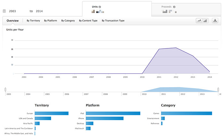
Task: Show the By Category breakdown
Action: (x=68, y=21)
